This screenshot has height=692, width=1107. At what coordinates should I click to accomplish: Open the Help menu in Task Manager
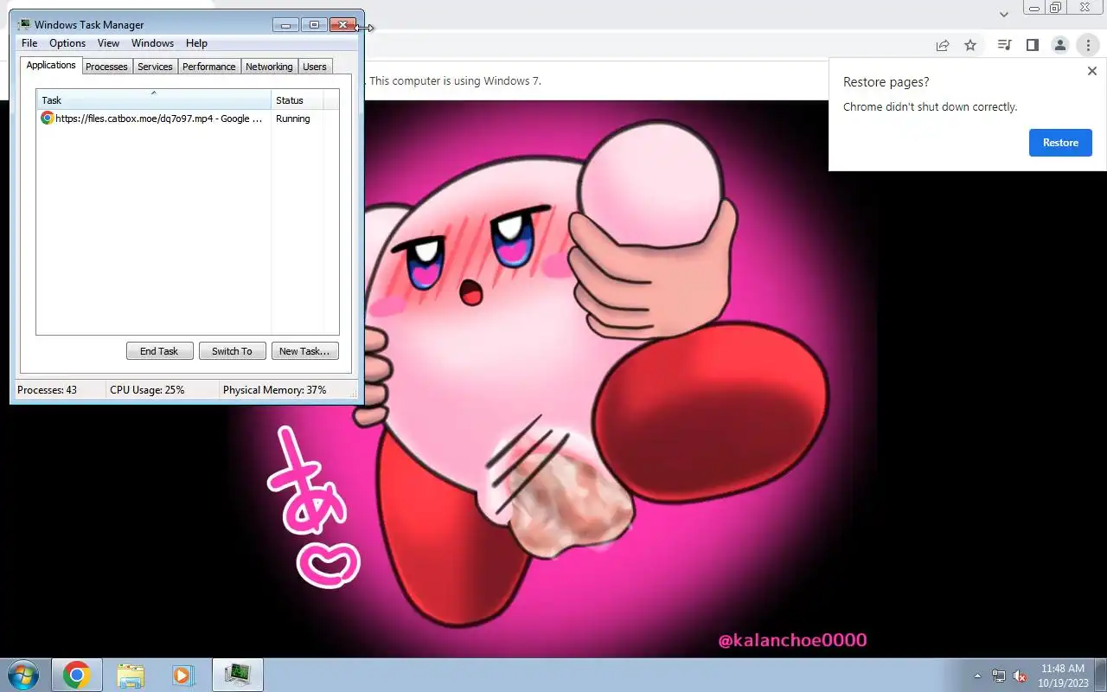point(196,43)
